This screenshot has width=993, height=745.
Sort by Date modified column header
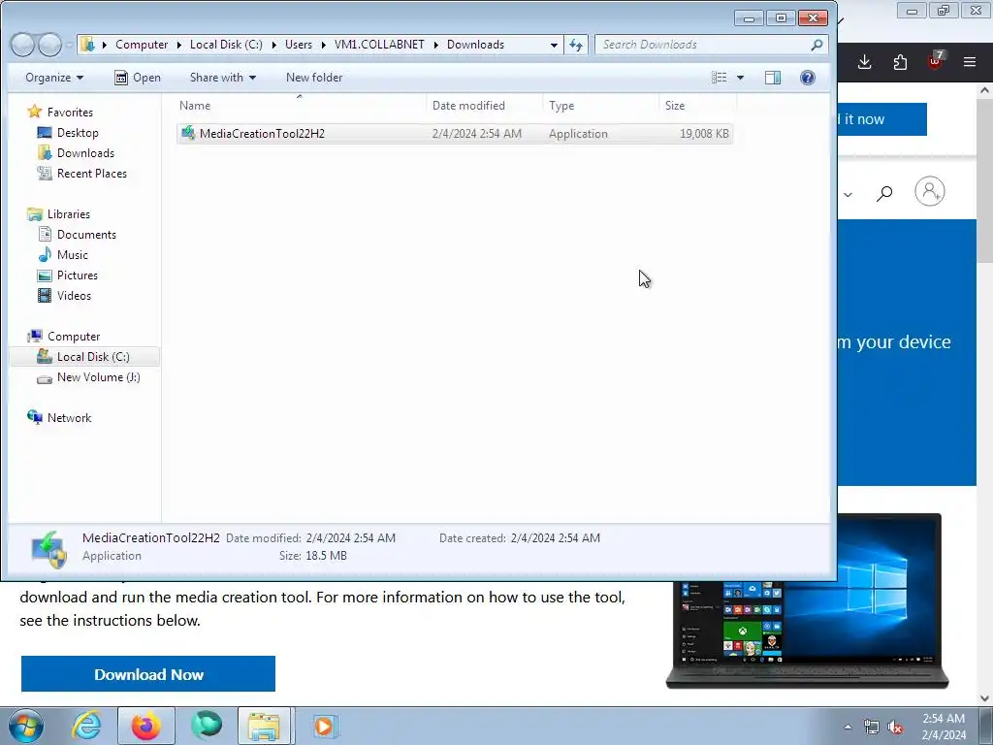pos(485,105)
